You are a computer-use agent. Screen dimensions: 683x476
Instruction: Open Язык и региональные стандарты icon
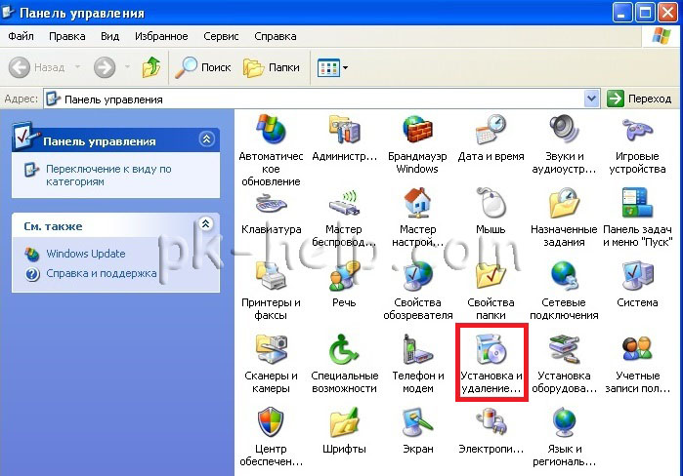(564, 421)
